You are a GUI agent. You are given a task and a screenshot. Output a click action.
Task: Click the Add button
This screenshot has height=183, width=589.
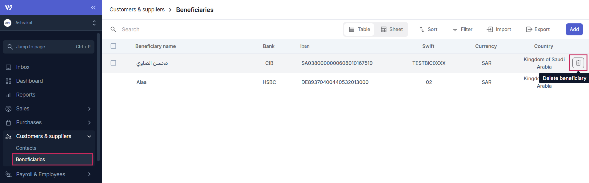tap(574, 30)
